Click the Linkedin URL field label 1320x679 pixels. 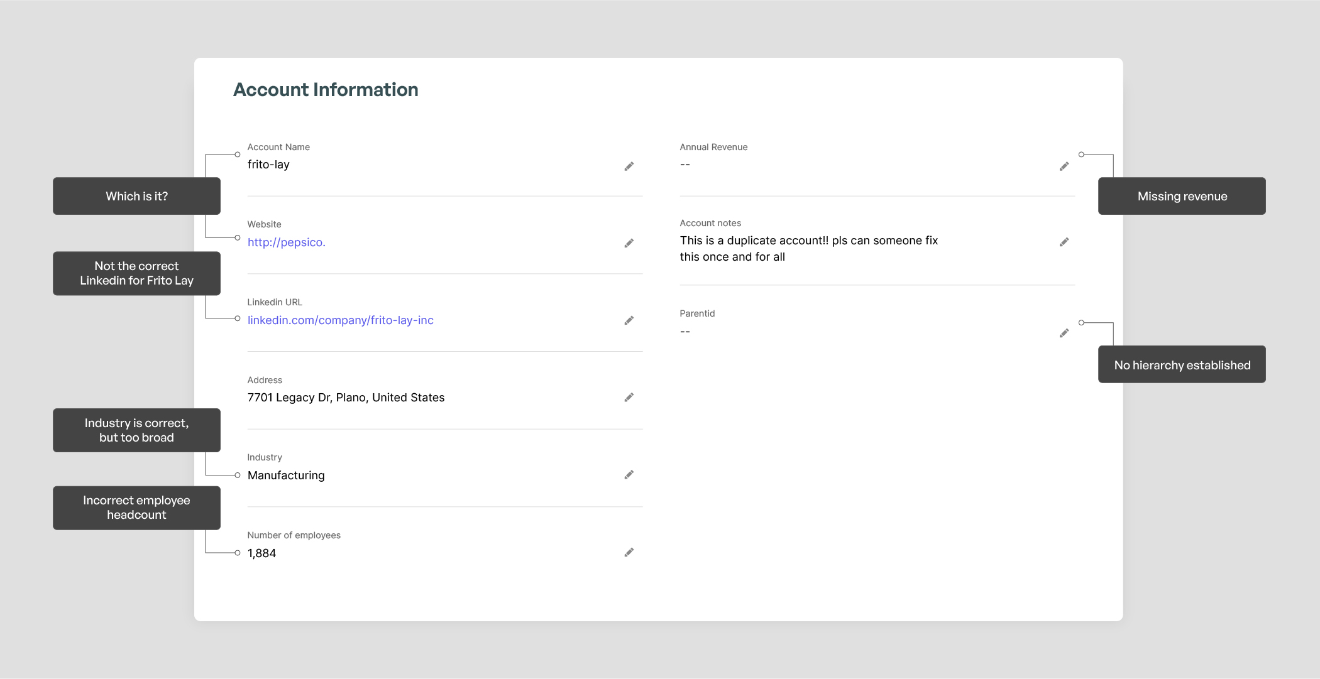tap(275, 302)
